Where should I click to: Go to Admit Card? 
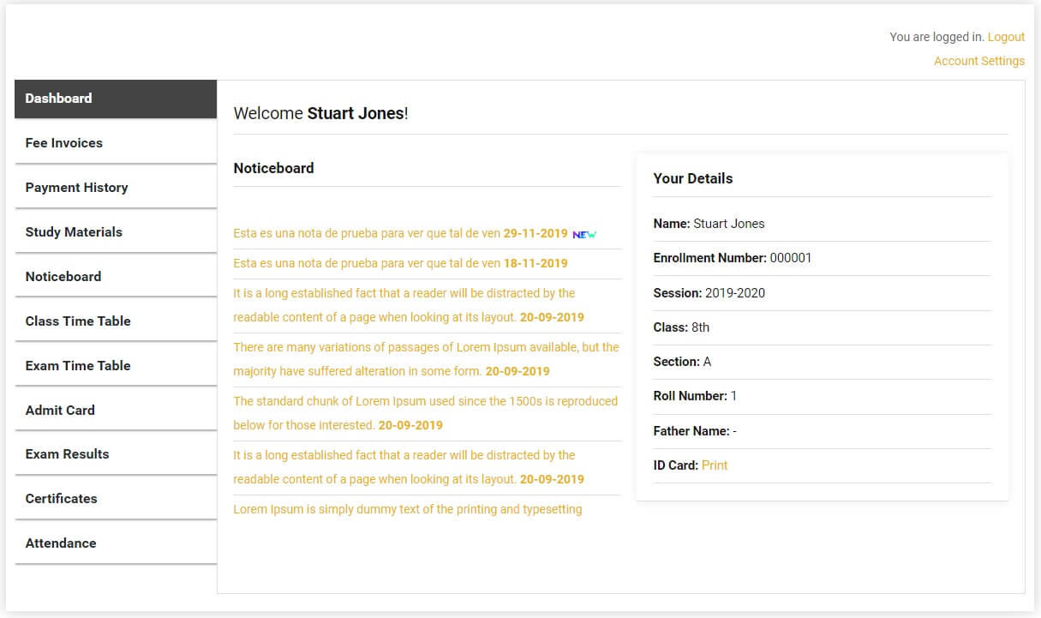point(116,411)
